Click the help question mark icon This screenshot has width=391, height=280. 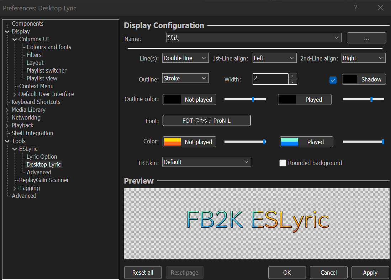355,7
